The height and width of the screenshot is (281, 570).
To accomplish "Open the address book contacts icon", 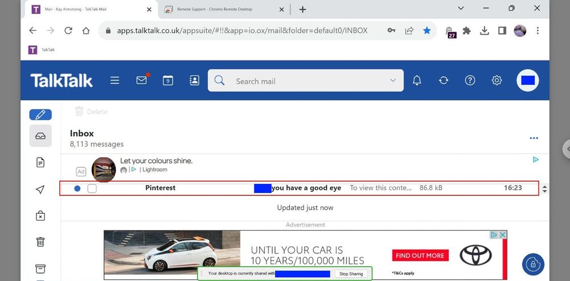I will (x=194, y=81).
